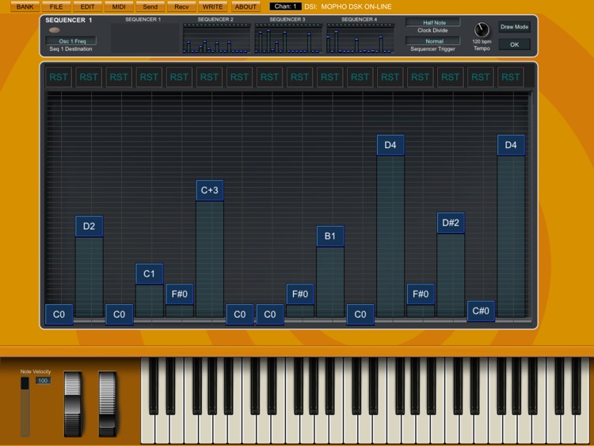Viewport: 594px width, 446px height.
Task: Select the MIDI channel 'Chan: 1' field
Action: pyautogui.click(x=285, y=6)
